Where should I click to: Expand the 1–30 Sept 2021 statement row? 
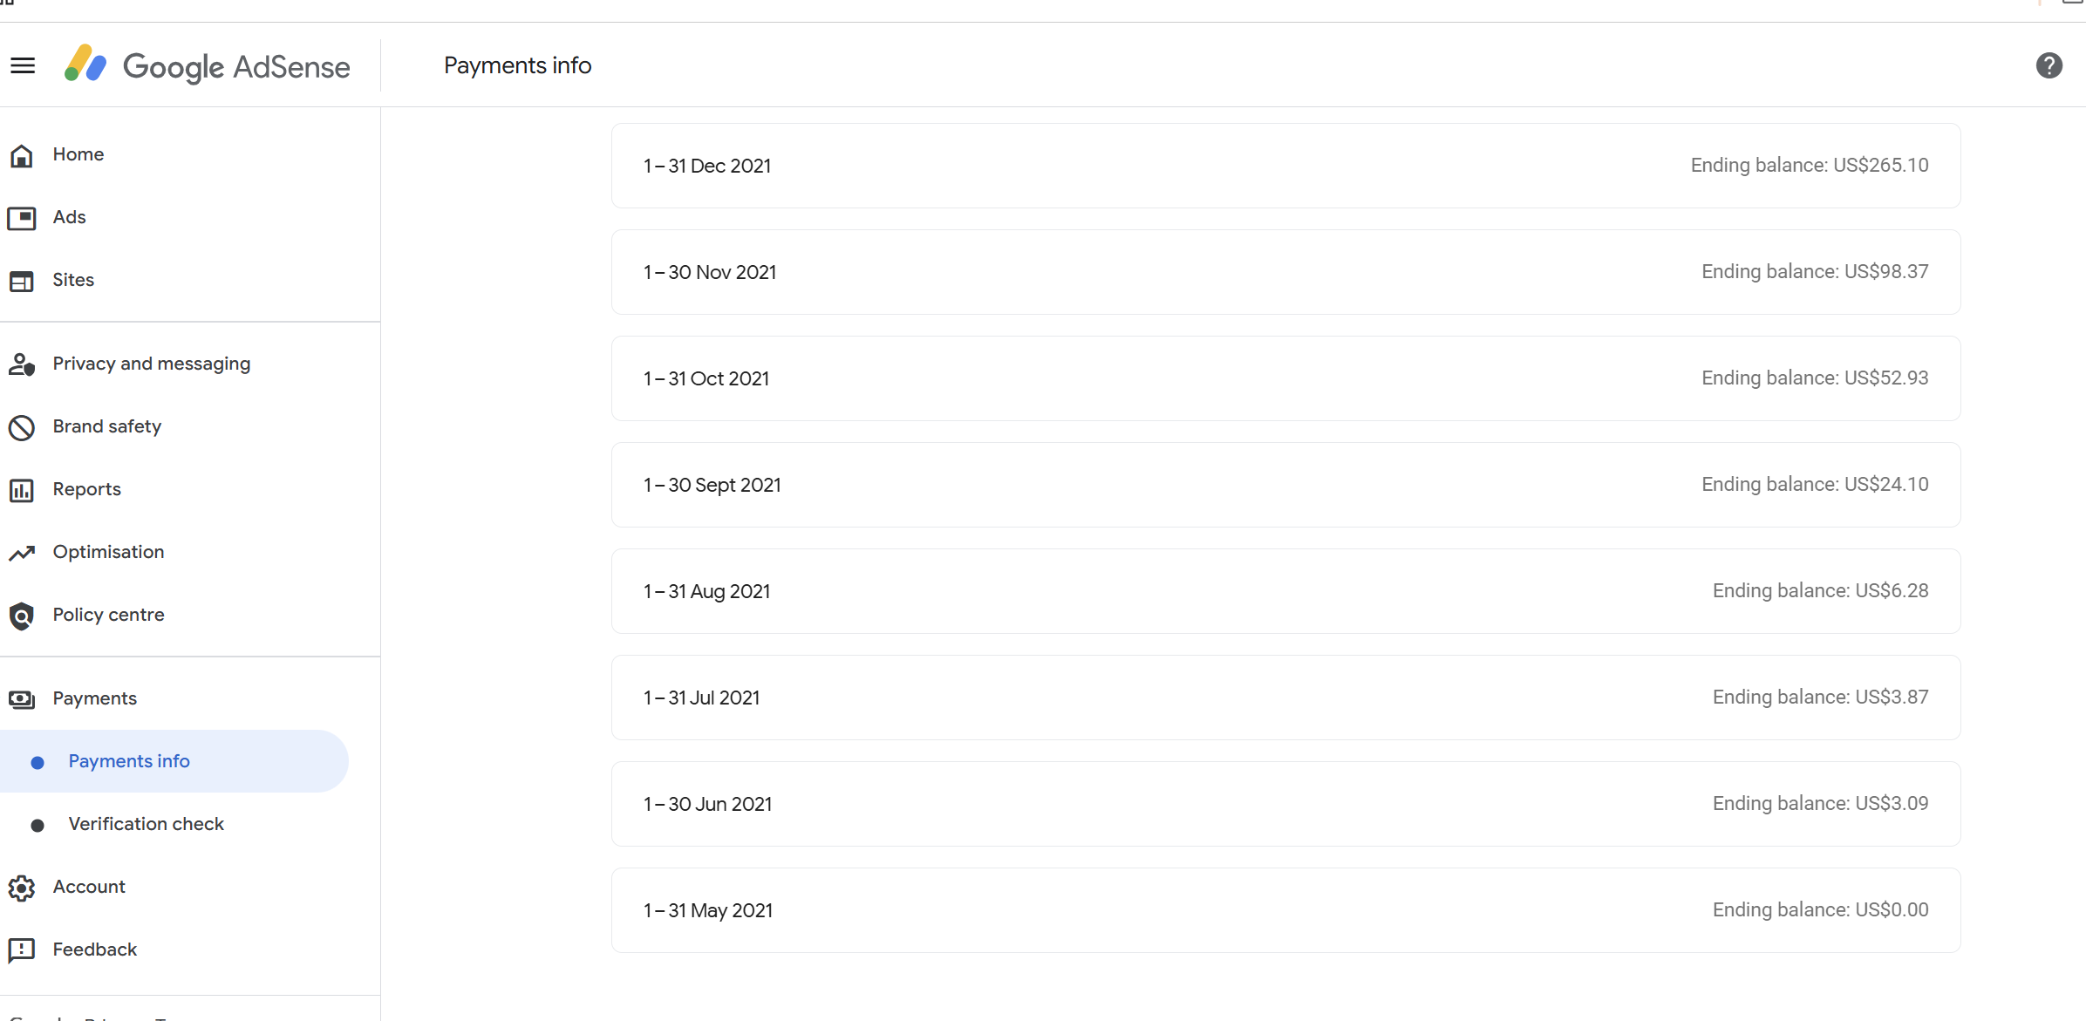1285,485
